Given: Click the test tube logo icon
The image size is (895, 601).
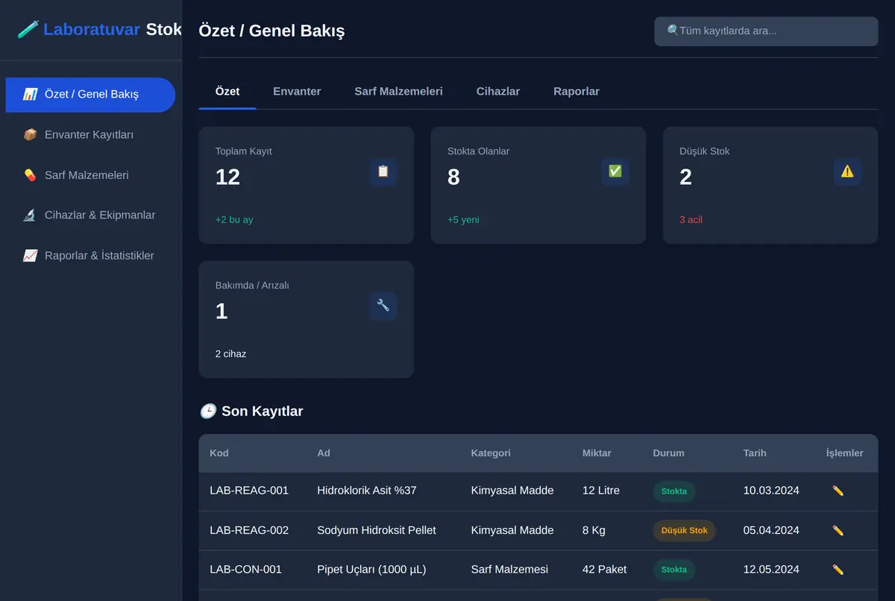Looking at the screenshot, I should [28, 30].
